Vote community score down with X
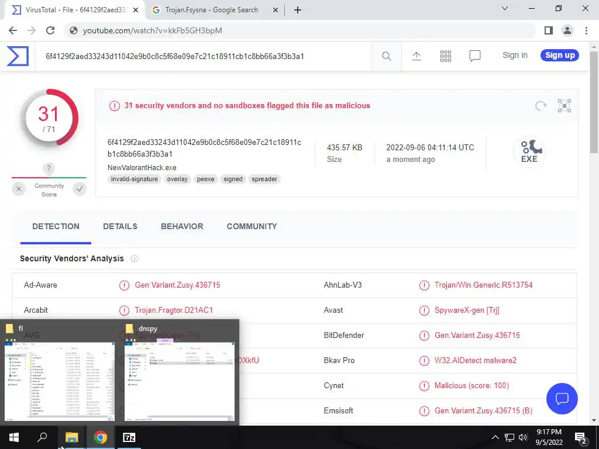This screenshot has height=449, width=599. tap(18, 189)
